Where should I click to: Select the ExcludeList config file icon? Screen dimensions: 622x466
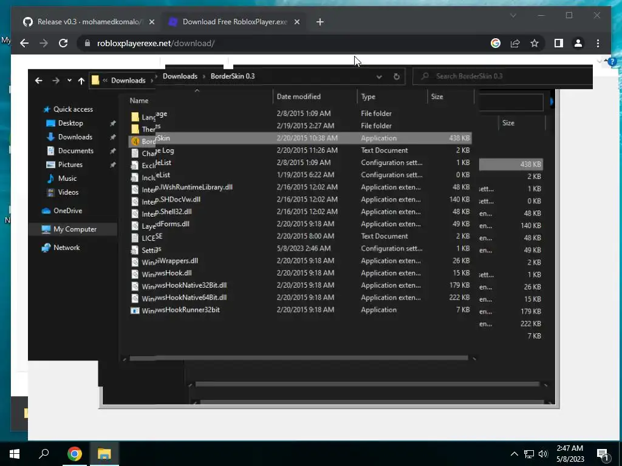point(135,166)
